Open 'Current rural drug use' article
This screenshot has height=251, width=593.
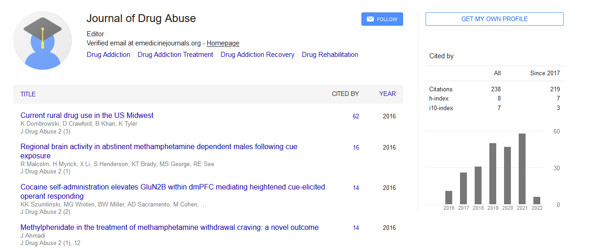tap(87, 116)
